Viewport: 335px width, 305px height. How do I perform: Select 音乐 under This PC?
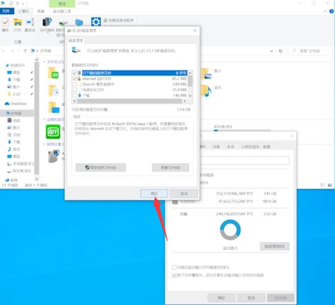13,149
